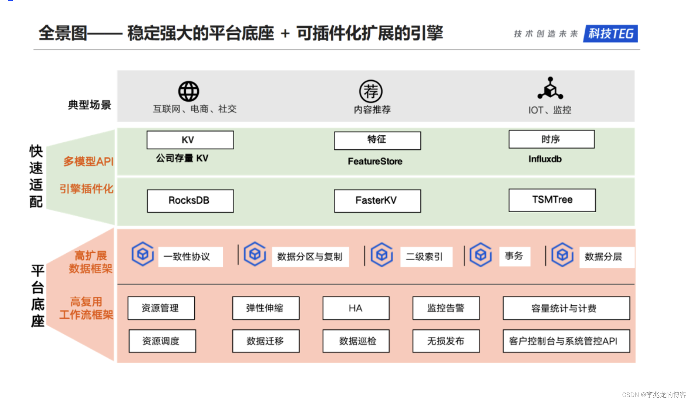
Task: Click the 资源管理 box
Action: click(x=161, y=308)
